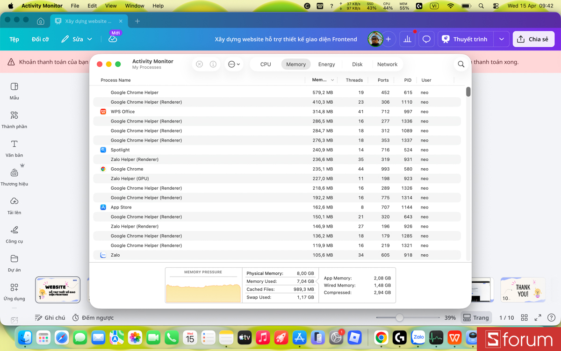Screen dimensions: 561x351
Task: Expand the Thuyết trình dropdown arrow
Action: coord(502,39)
